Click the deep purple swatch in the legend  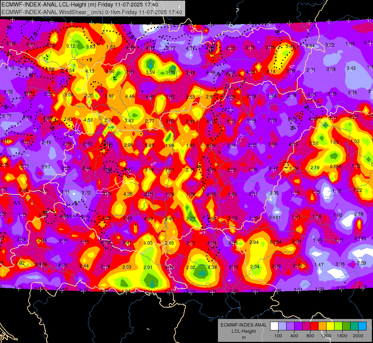pos(298,326)
